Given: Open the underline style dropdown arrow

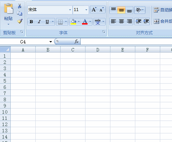Looking at the screenshot, I should click(53, 22).
